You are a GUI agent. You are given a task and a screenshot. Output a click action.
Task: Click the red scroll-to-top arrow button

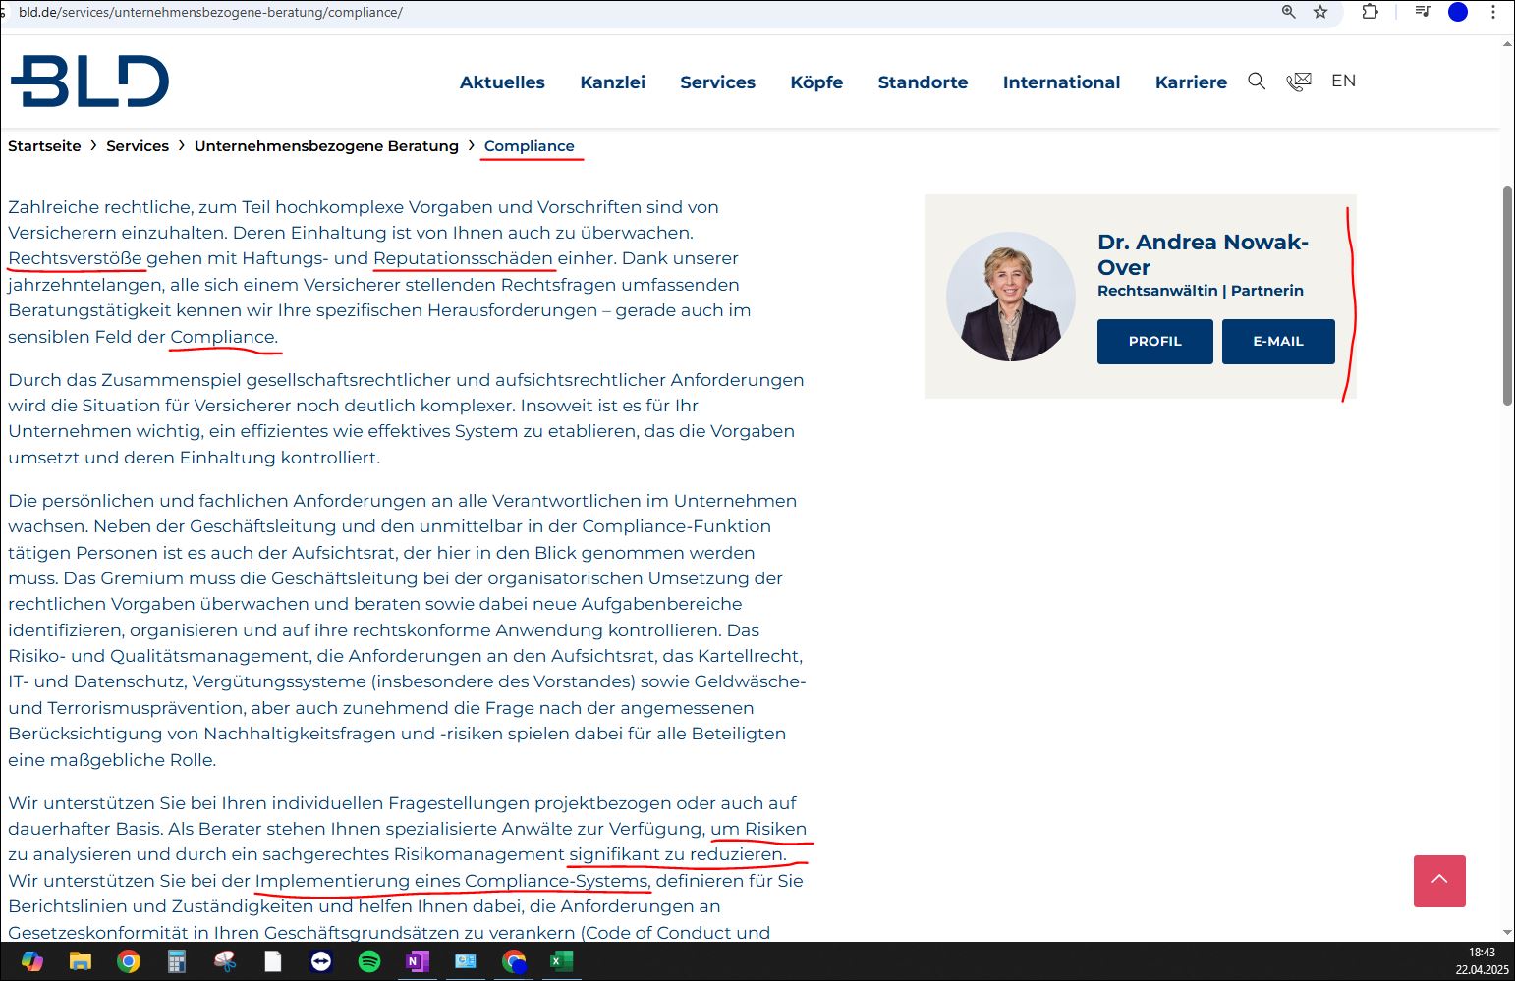1439,881
